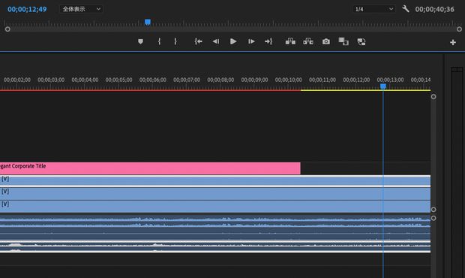Click the Lift button
Image resolution: width=465 pixels, height=278 pixels.
[x=290, y=41]
